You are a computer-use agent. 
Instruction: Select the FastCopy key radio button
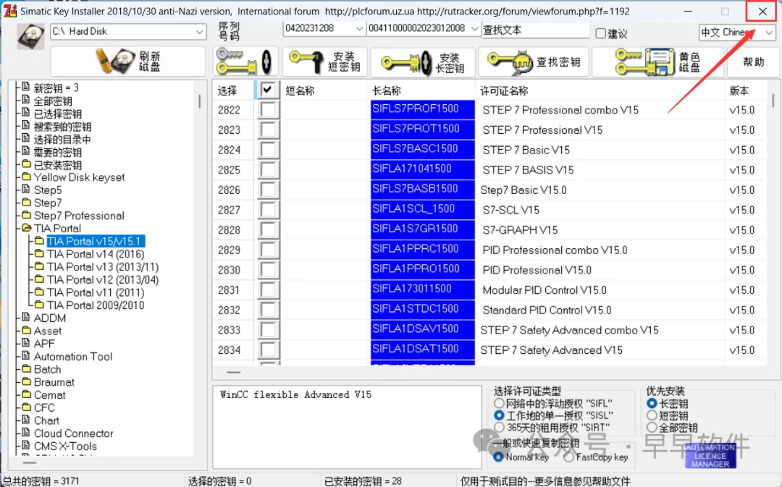pyautogui.click(x=569, y=457)
